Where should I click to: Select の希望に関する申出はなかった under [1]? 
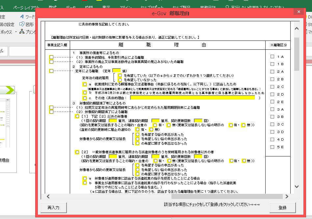point(138,143)
